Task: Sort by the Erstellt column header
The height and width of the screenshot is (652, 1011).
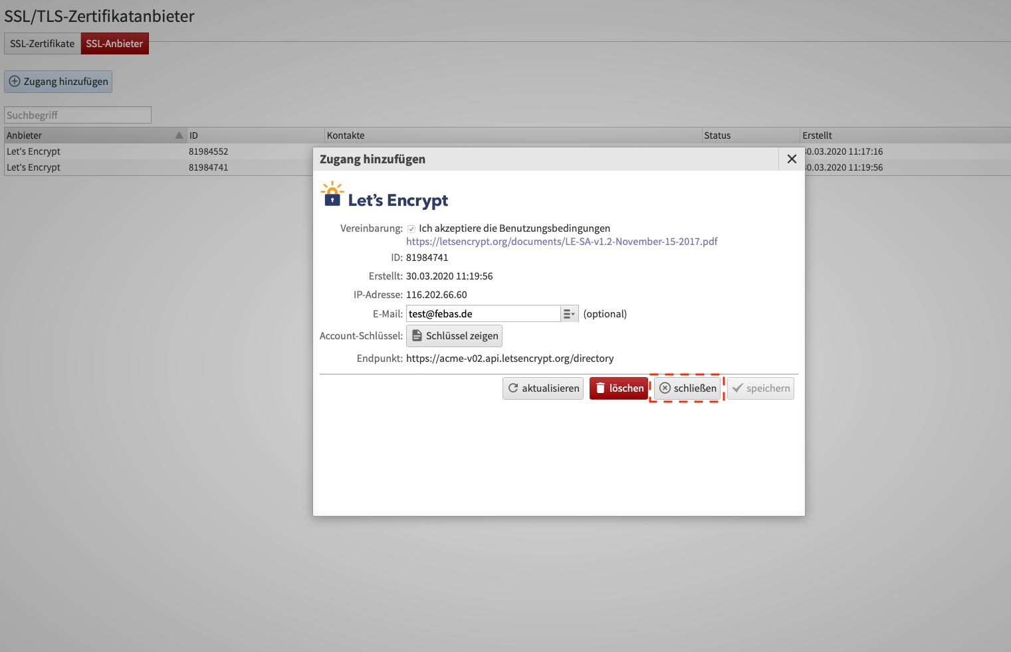Action: [905, 135]
